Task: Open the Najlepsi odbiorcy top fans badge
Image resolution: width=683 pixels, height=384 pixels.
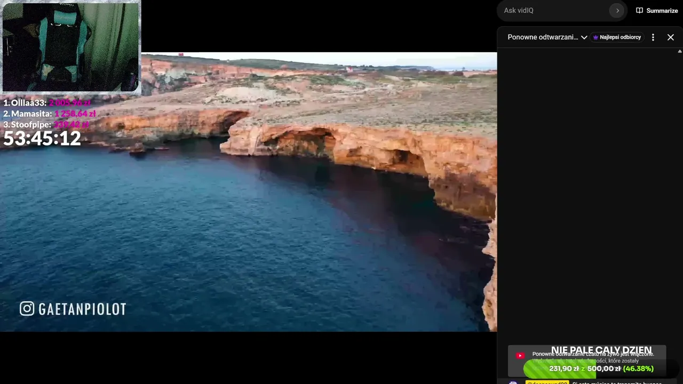Action: [x=617, y=37]
